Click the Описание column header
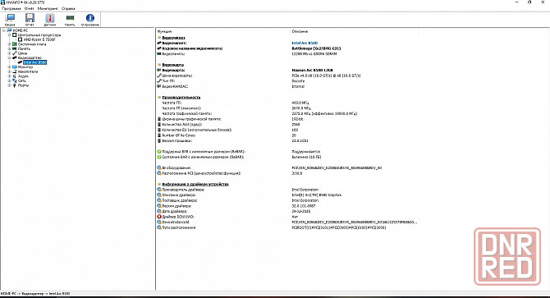Screen dimensions: 550x298 pyautogui.click(x=300, y=31)
